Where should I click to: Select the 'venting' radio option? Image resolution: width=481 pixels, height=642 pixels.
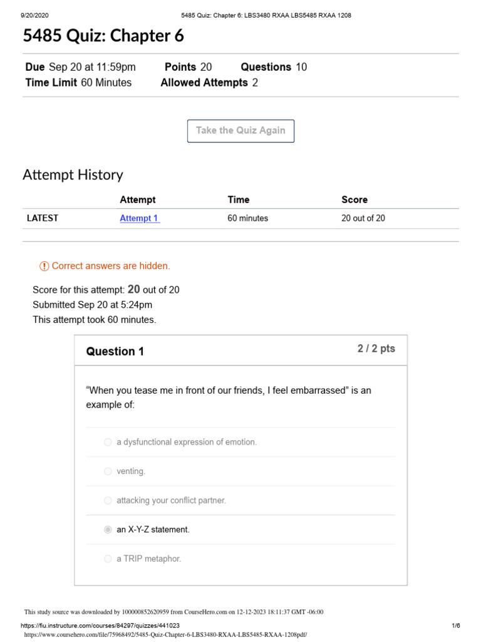coord(108,471)
